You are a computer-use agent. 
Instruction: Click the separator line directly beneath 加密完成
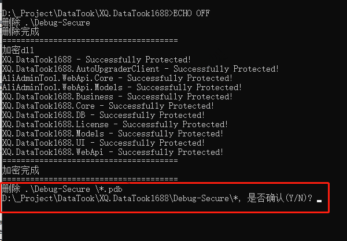(x=90, y=179)
